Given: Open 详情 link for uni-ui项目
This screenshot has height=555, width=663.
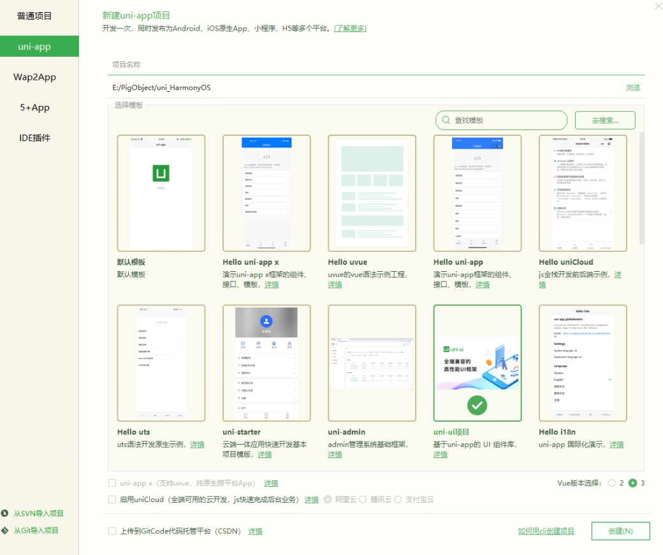Looking at the screenshot, I should (440, 454).
